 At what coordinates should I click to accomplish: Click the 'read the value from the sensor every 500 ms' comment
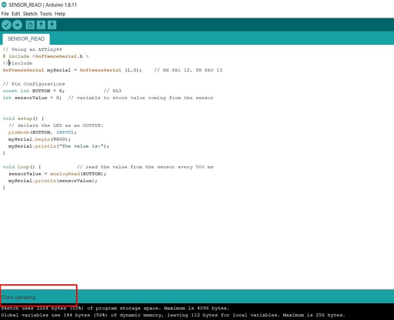tap(145, 167)
